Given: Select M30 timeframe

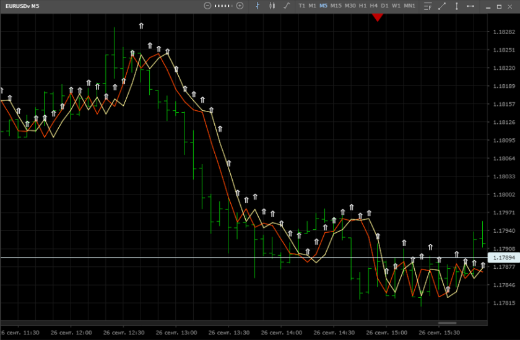Looking at the screenshot, I should click(350, 6).
